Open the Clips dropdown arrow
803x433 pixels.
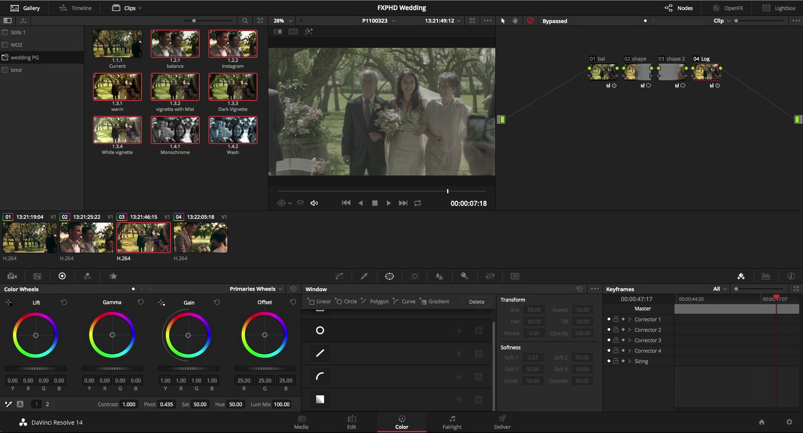pos(140,8)
